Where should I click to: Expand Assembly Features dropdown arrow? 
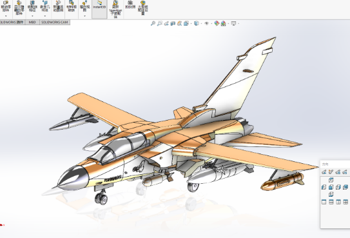(x=32, y=16)
